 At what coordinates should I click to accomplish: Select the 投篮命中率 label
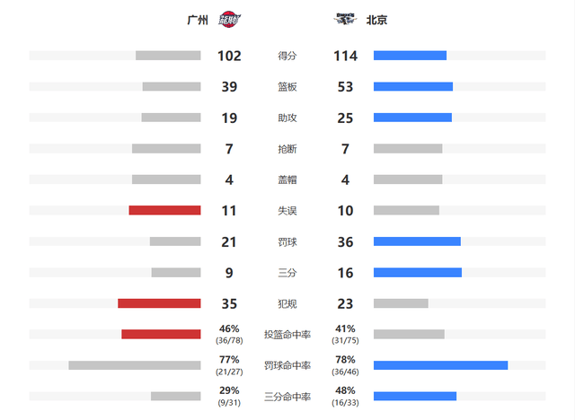287,335
